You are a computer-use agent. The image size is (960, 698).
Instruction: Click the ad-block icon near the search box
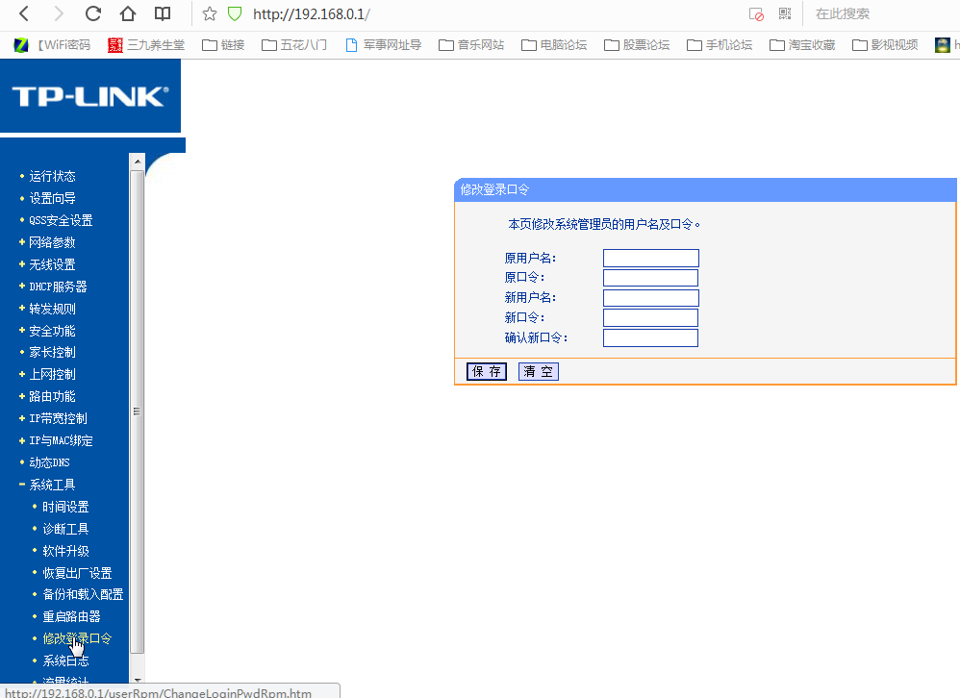[x=756, y=14]
